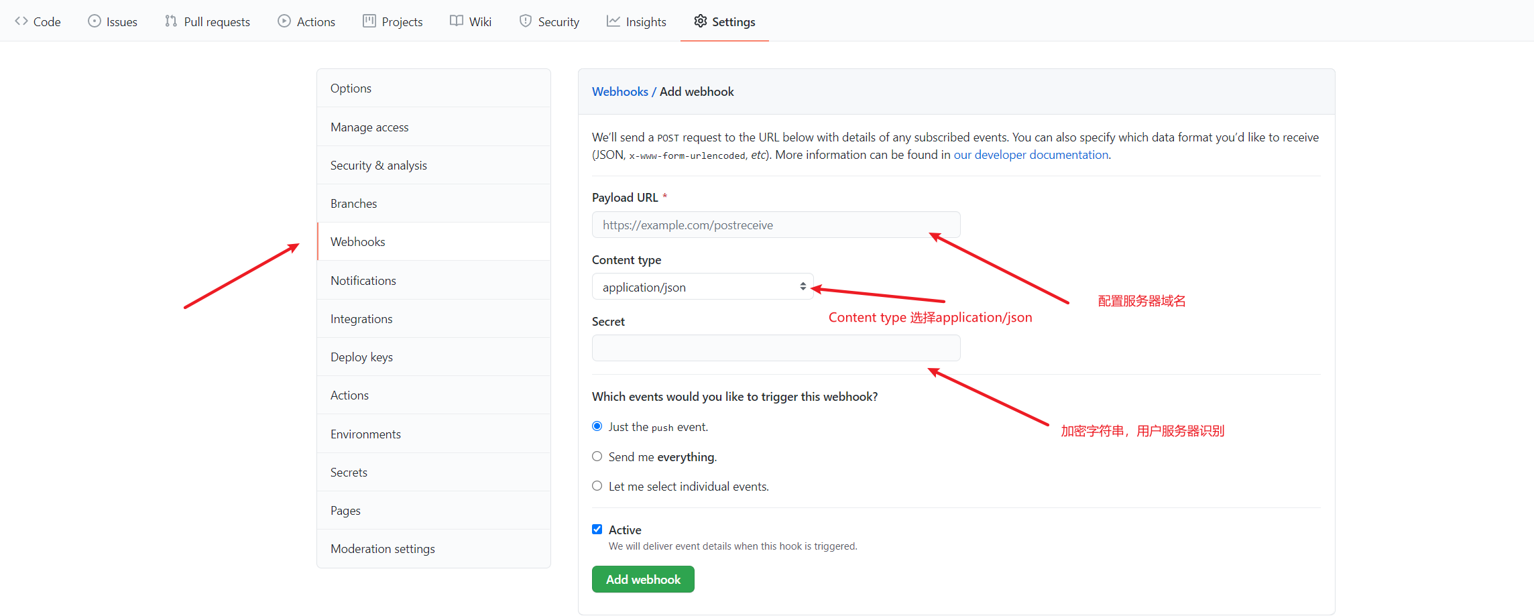Click the Actions play icon
The image size is (1534, 616).
[x=284, y=21]
